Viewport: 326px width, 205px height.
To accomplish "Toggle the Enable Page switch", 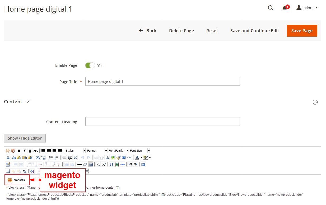I will click(x=90, y=65).
